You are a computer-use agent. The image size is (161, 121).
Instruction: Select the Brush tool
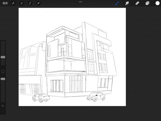(x=117, y=3)
